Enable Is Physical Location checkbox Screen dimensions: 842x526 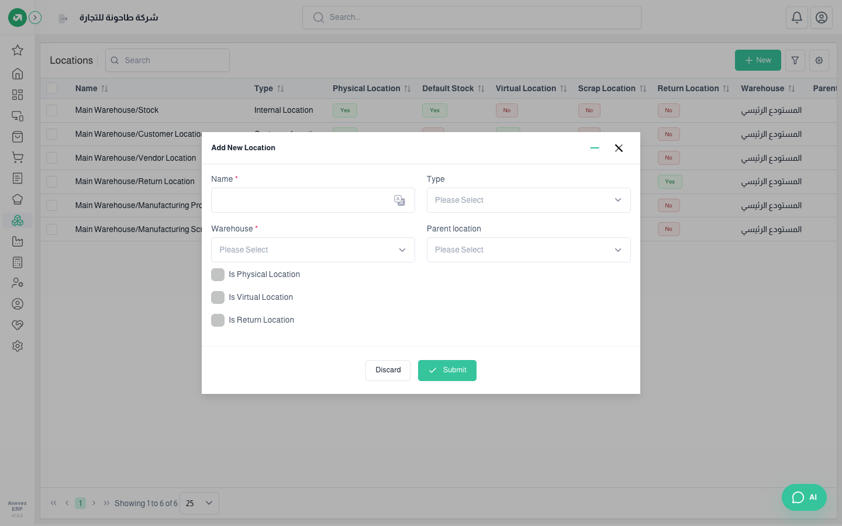(x=218, y=275)
